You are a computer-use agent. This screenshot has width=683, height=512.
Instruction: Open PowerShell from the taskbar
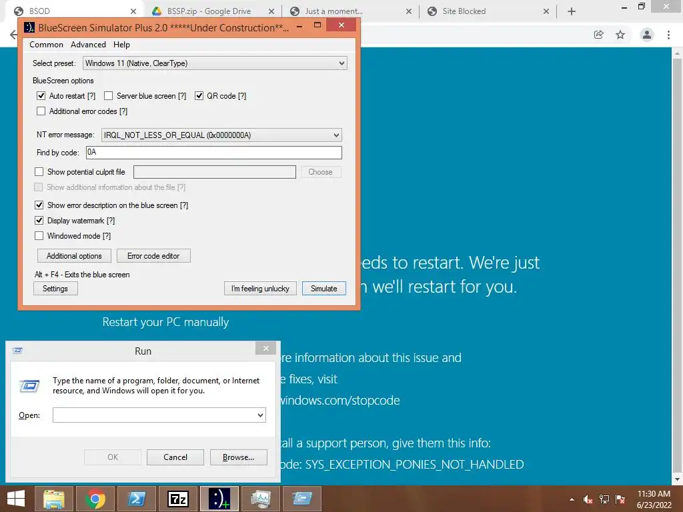pyautogui.click(x=137, y=499)
